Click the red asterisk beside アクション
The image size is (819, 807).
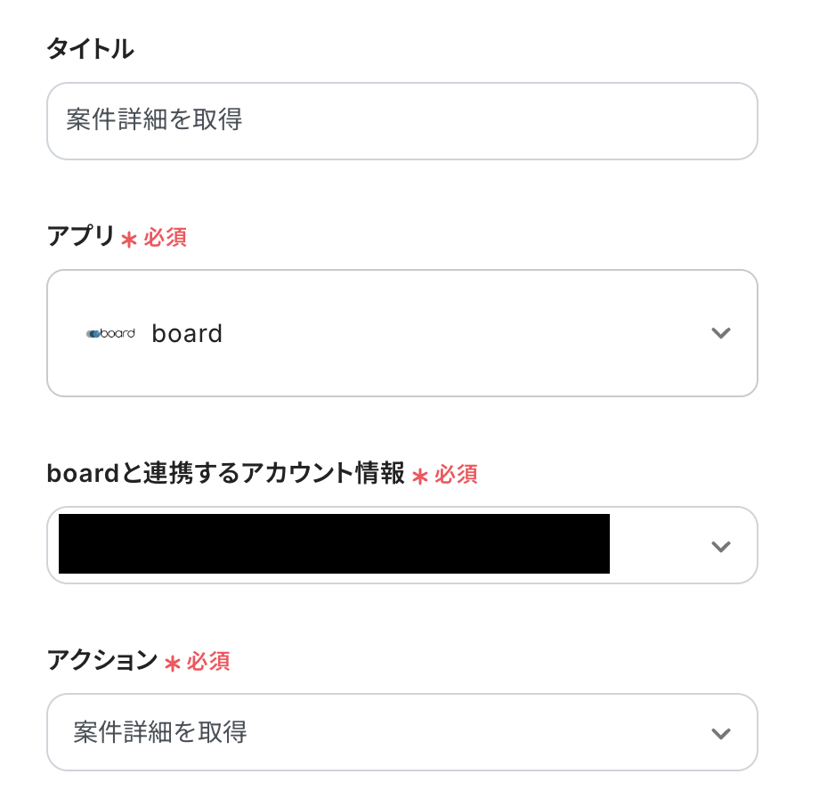172,663
